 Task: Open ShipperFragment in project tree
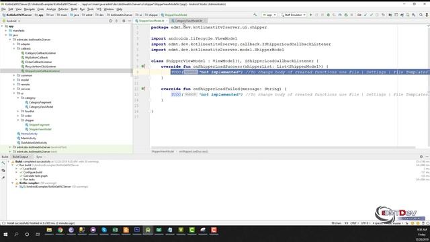39,125
